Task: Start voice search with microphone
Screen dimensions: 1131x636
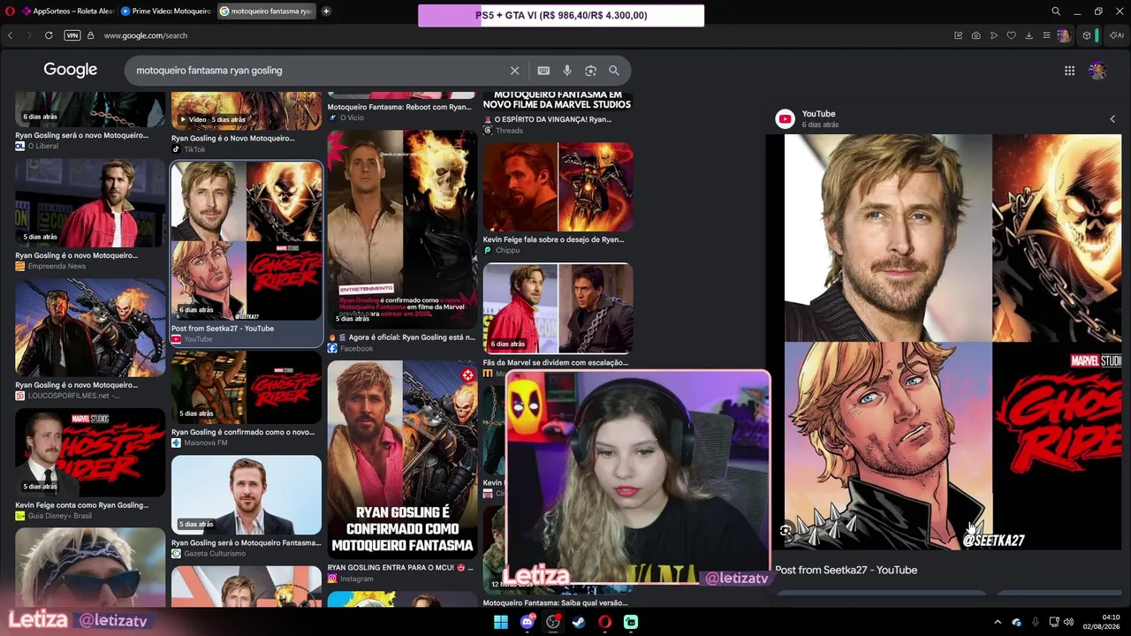Action: click(567, 71)
